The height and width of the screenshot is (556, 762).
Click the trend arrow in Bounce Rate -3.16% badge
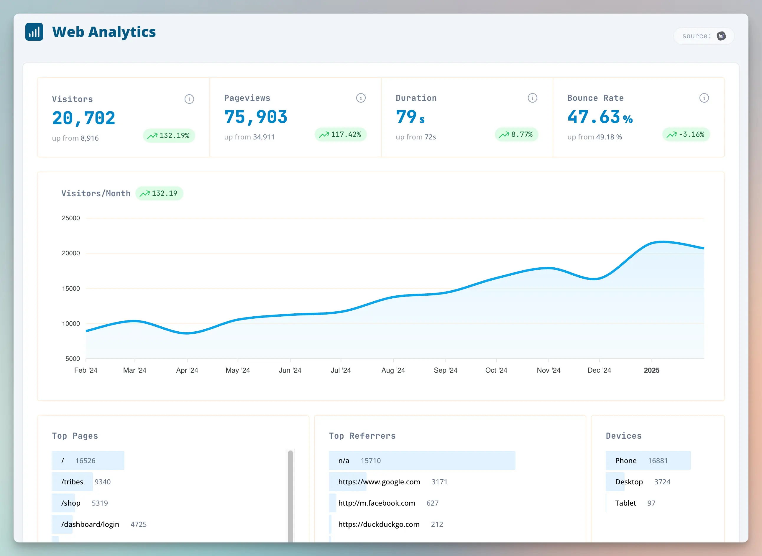[x=672, y=135]
